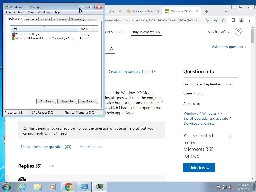Switch to the Networking tab
The width and height of the screenshot is (256, 192).
pyautogui.click(x=78, y=19)
